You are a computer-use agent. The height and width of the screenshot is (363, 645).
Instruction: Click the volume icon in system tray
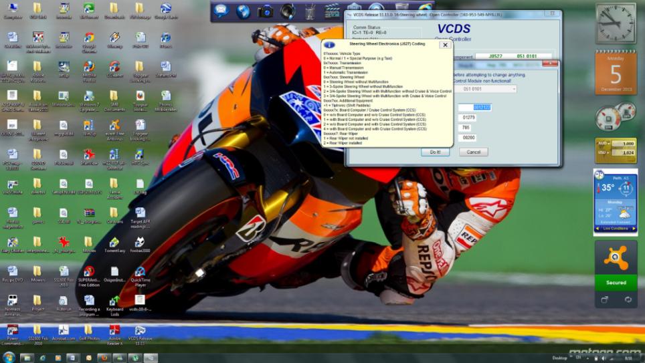click(604, 358)
